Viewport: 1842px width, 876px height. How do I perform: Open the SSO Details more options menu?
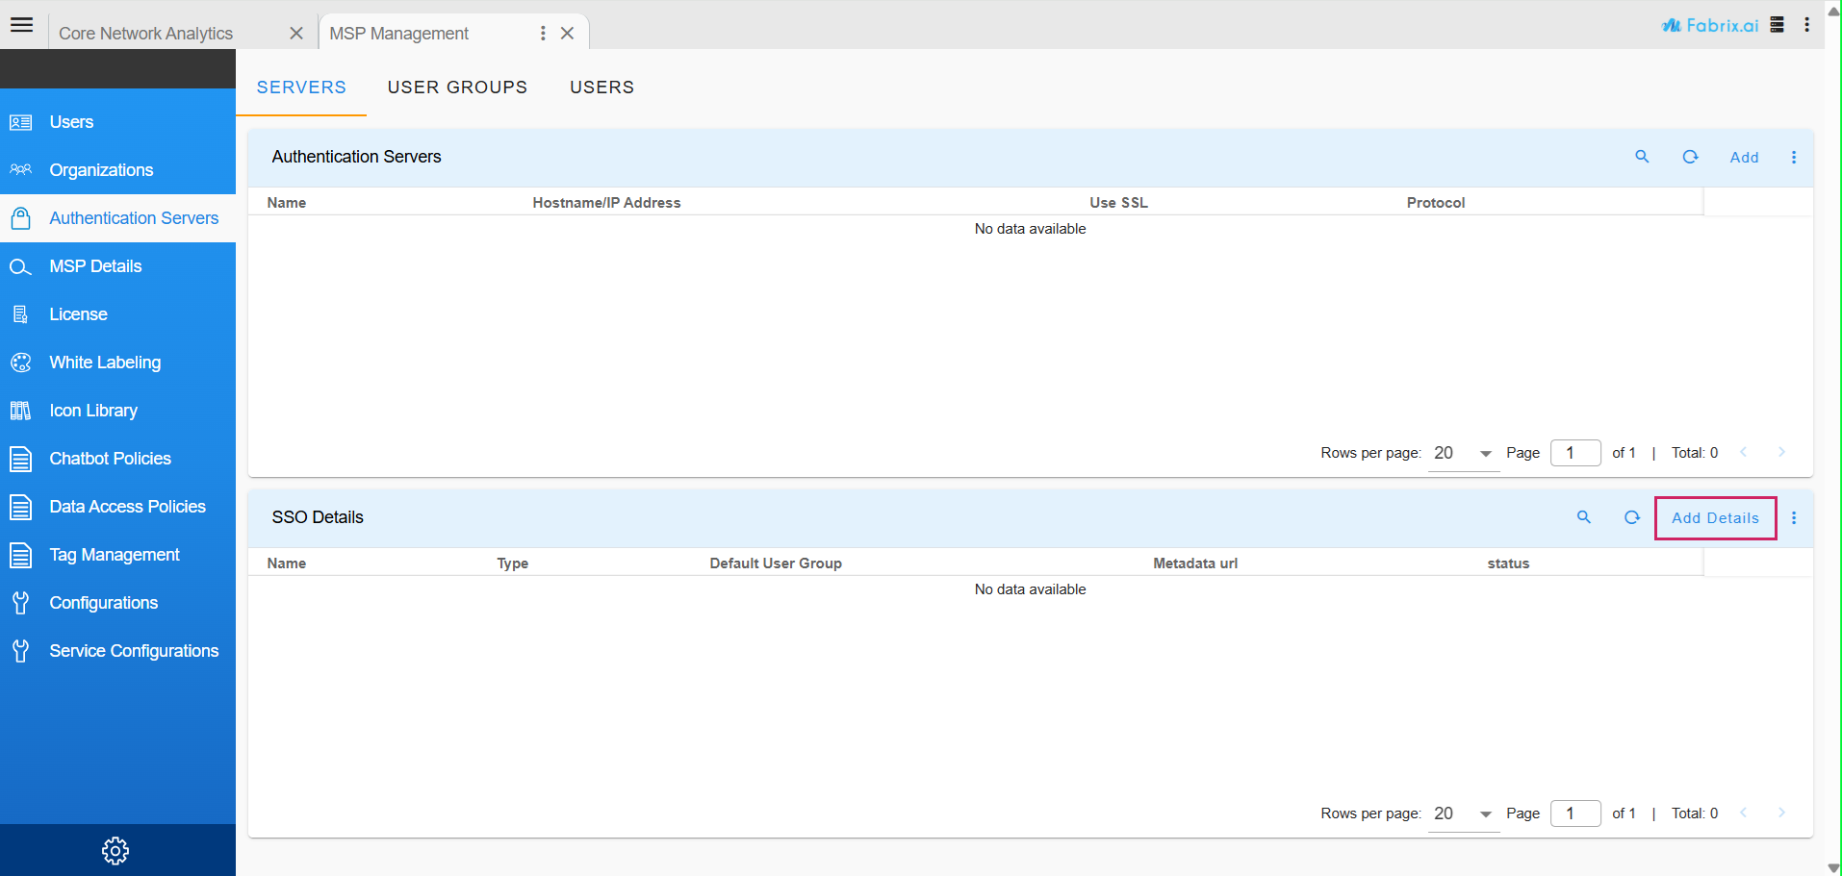click(1794, 517)
